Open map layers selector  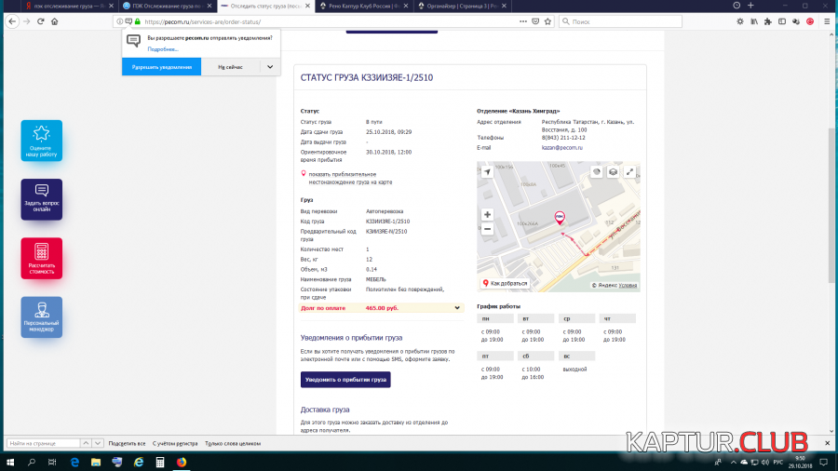[613, 172]
